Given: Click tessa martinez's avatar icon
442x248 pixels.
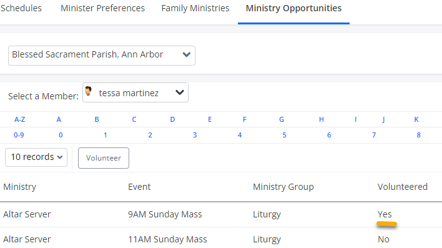Looking at the screenshot, I should click(88, 91).
